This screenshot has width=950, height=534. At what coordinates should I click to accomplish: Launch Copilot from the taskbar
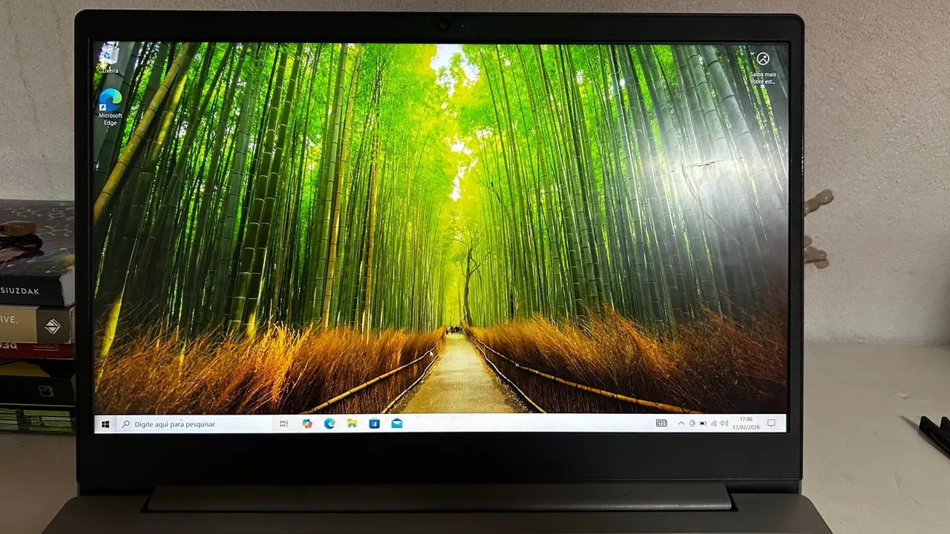coord(307,423)
